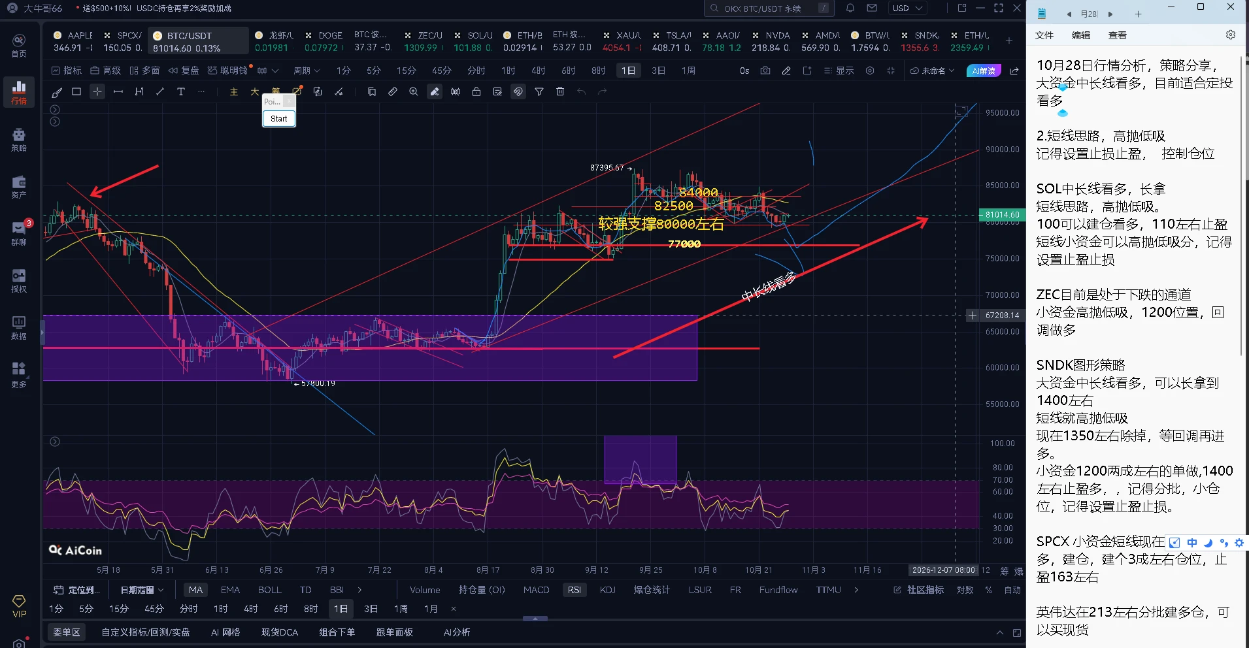Image resolution: width=1249 pixels, height=648 pixels.
Task: Take a chart screenshot with camera icon
Action: 765,71
